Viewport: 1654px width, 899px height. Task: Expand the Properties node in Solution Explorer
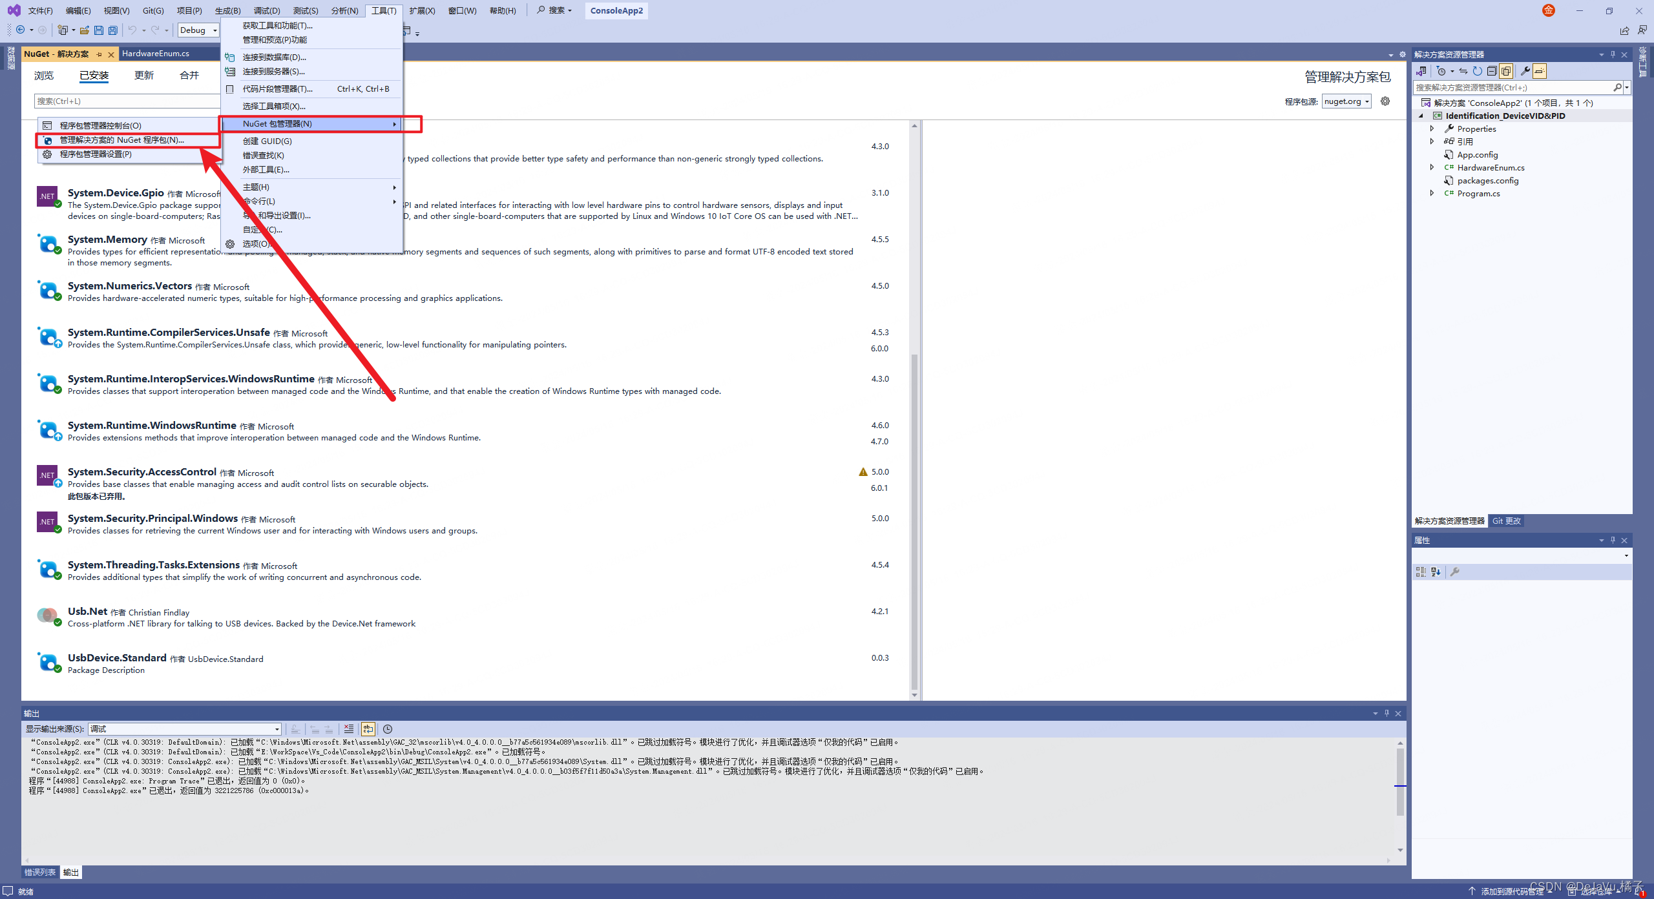pyautogui.click(x=1432, y=129)
